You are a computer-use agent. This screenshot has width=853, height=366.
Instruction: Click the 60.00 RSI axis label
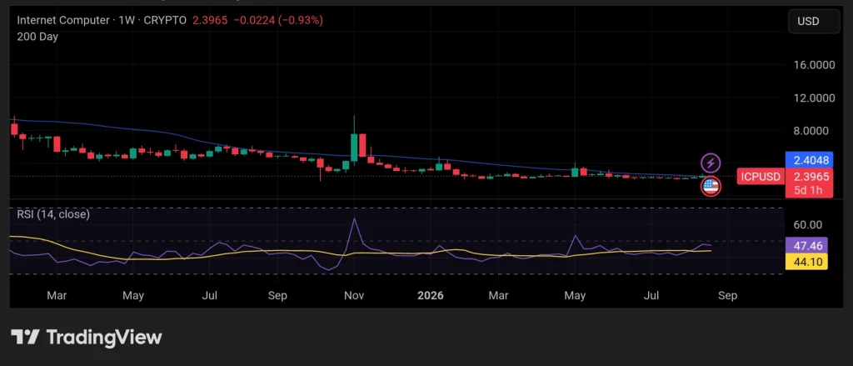pyautogui.click(x=808, y=224)
